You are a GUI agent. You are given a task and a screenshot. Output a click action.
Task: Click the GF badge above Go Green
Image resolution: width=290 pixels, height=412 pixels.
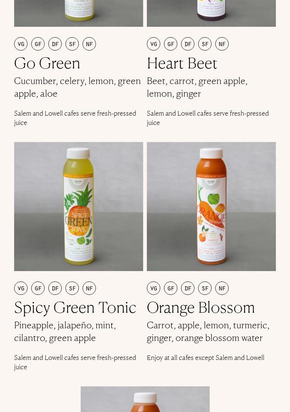(38, 44)
